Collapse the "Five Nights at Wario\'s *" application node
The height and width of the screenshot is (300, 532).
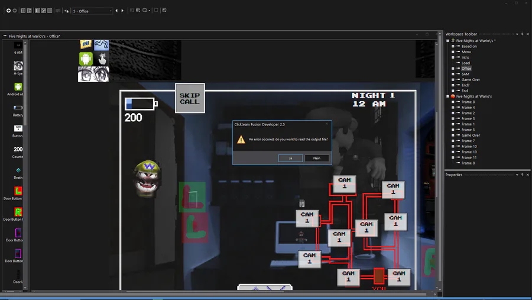point(447,40)
